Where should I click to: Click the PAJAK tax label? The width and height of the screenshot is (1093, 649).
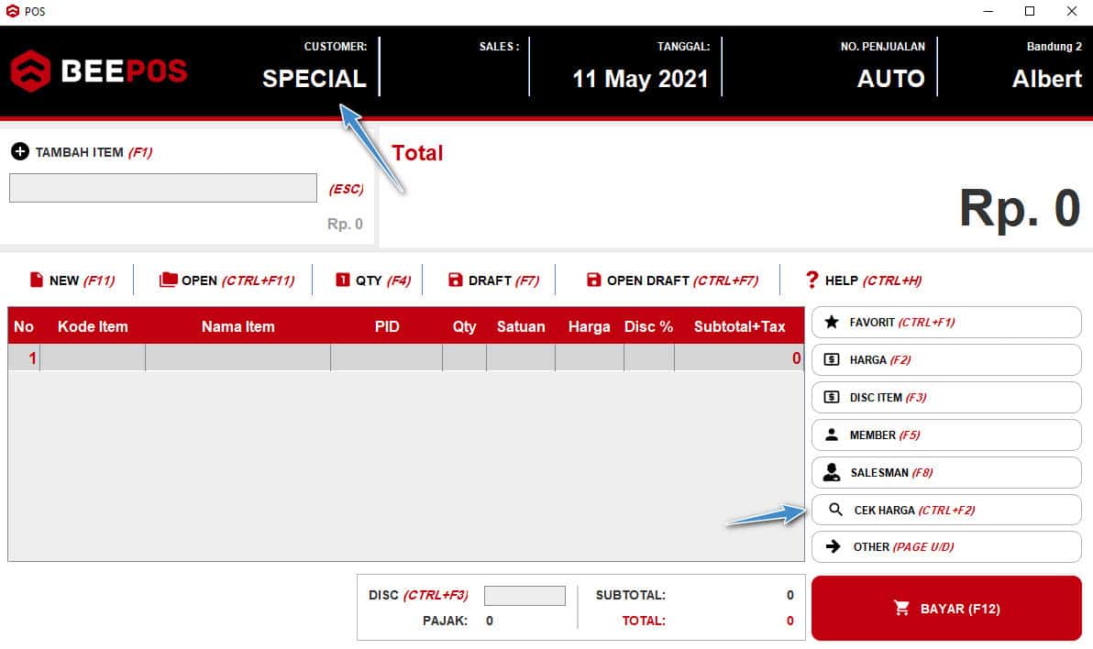click(445, 621)
